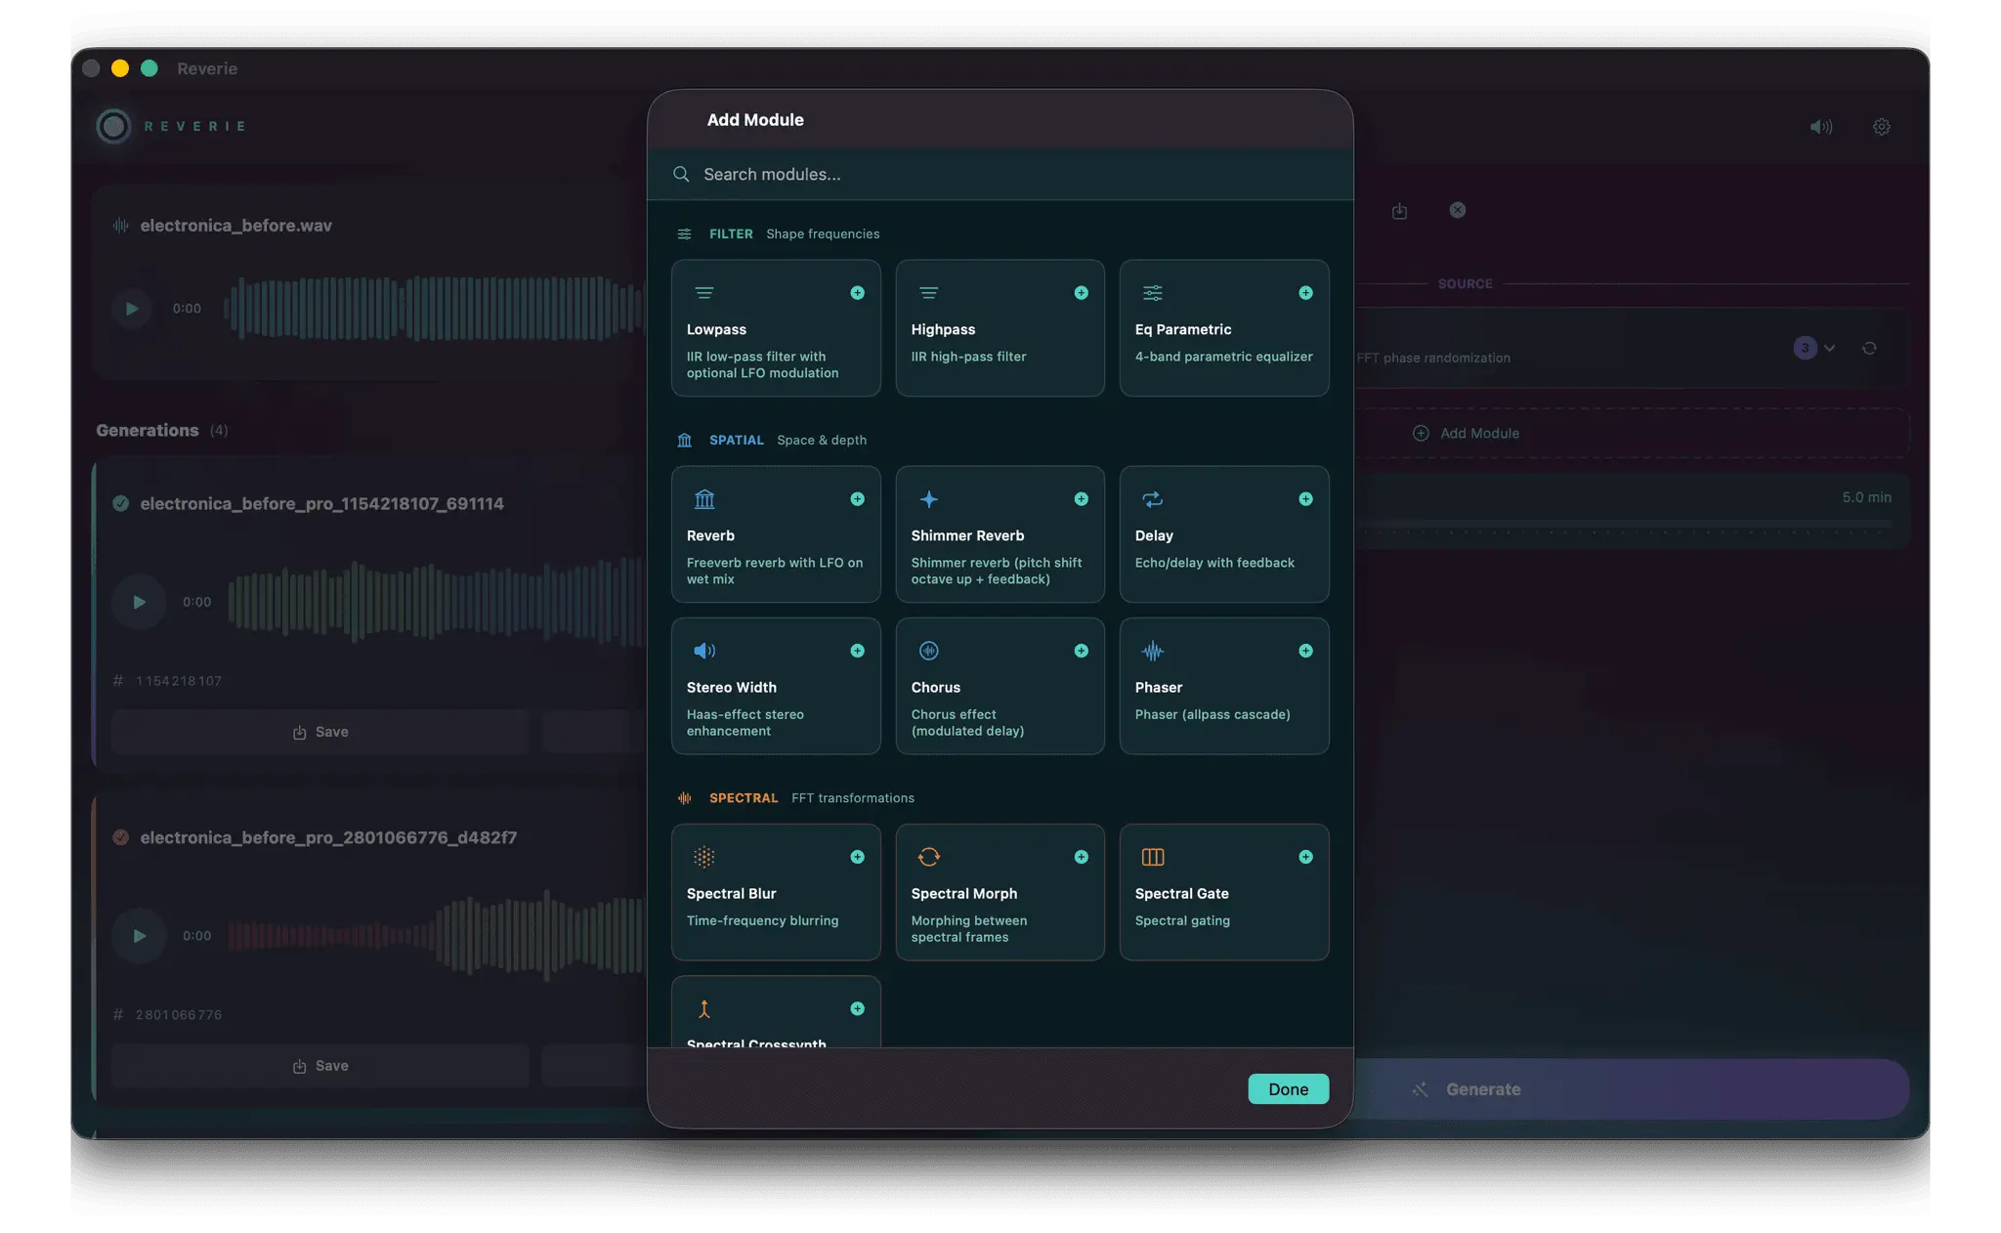Image resolution: width=2001 pixels, height=1233 pixels.
Task: Click the Delay repeat arrows icon
Action: 1153,499
